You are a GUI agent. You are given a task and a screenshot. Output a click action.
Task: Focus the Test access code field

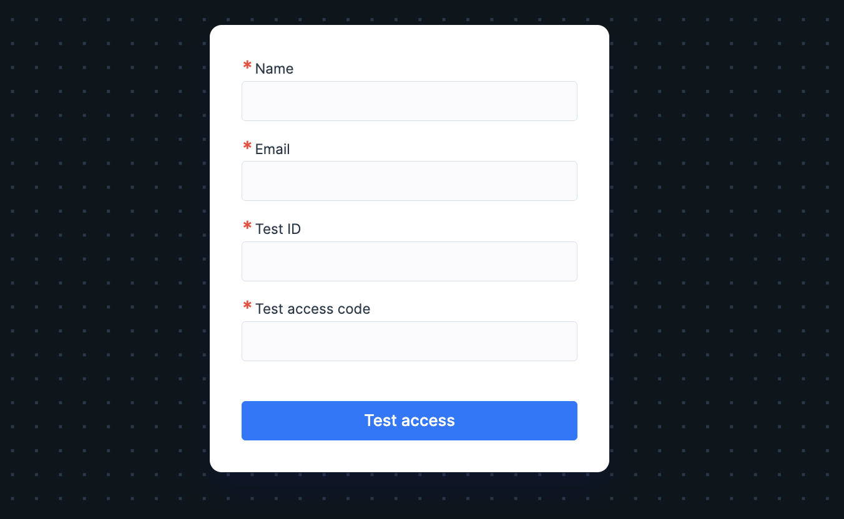(x=409, y=341)
